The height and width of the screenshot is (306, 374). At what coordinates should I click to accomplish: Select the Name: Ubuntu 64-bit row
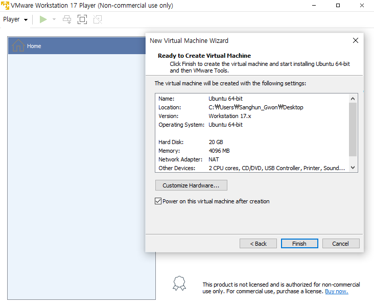click(252, 99)
